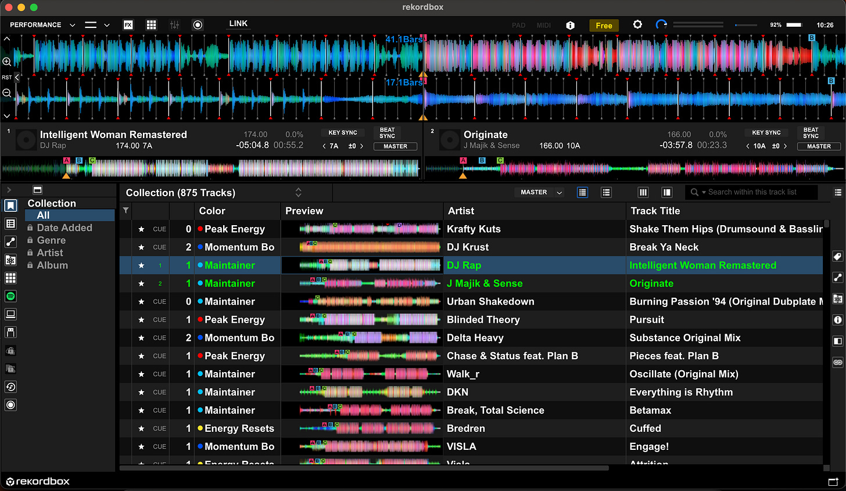Screen dimensions: 846x491
Task: Toggle MASTER on deck 2
Action: click(x=819, y=146)
